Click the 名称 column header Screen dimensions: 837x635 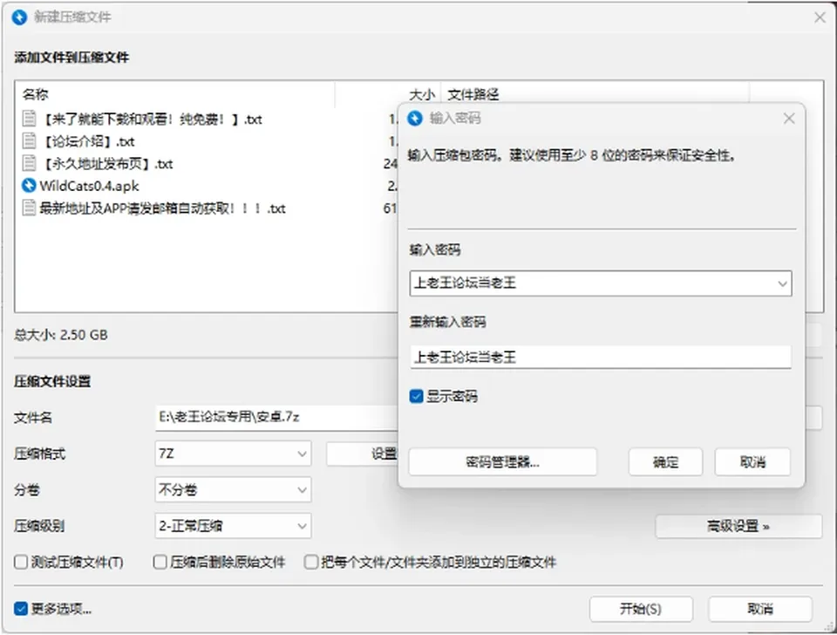pos(175,94)
